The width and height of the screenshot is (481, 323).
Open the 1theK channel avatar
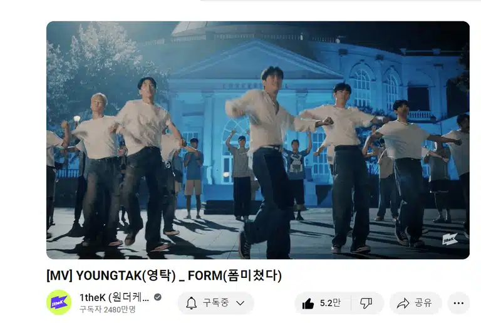tap(59, 302)
